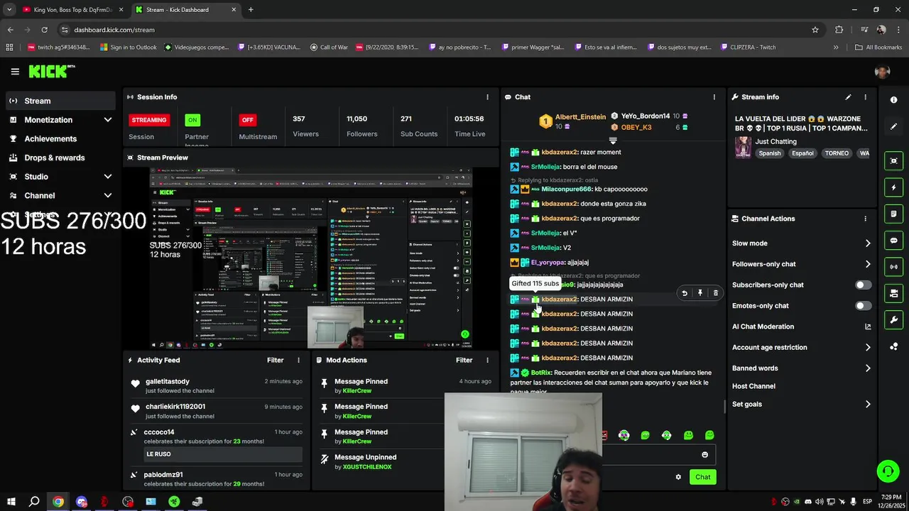Click the Kick logo
The width and height of the screenshot is (909, 511).
tap(51, 71)
